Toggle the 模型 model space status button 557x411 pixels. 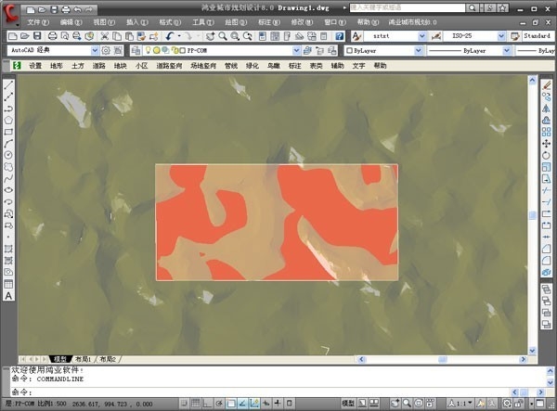coord(349,404)
